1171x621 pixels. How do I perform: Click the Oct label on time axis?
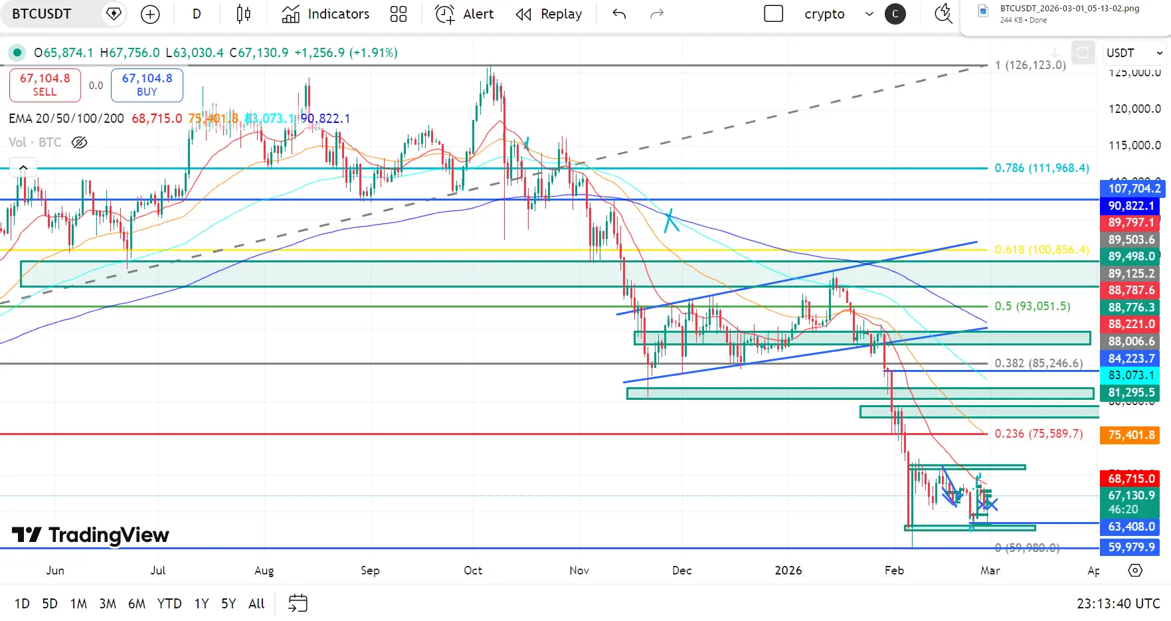tap(473, 571)
